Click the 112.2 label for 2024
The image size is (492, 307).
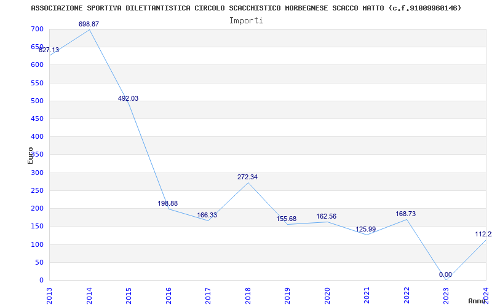coord(483,235)
